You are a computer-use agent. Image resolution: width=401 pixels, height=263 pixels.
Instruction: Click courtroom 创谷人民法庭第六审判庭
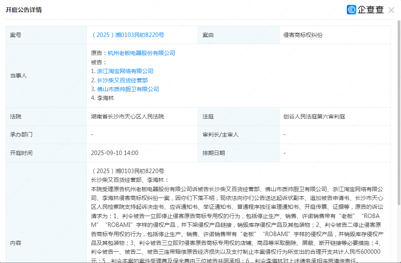click(314, 117)
